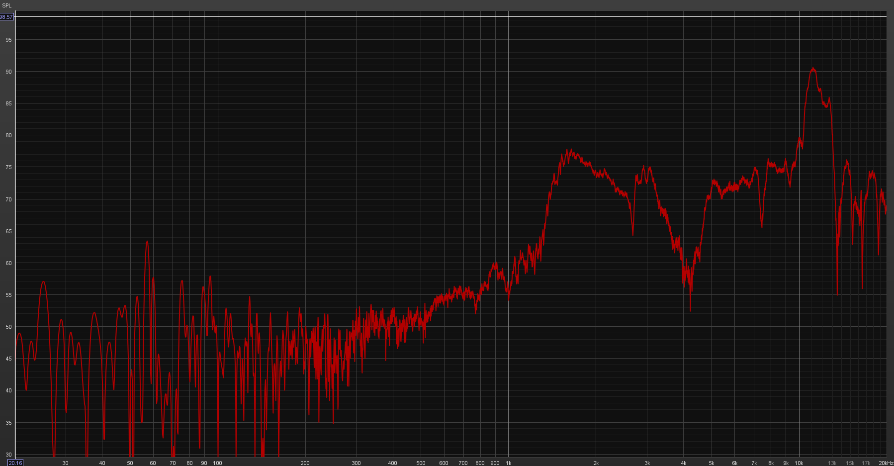The width and height of the screenshot is (894, 466).
Task: Click the 5k frequency axis label
Action: 712,463
